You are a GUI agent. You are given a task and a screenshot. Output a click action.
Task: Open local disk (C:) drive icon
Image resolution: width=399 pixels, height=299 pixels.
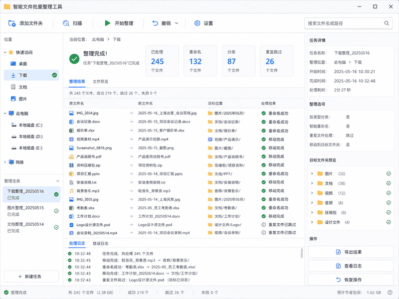point(14,125)
